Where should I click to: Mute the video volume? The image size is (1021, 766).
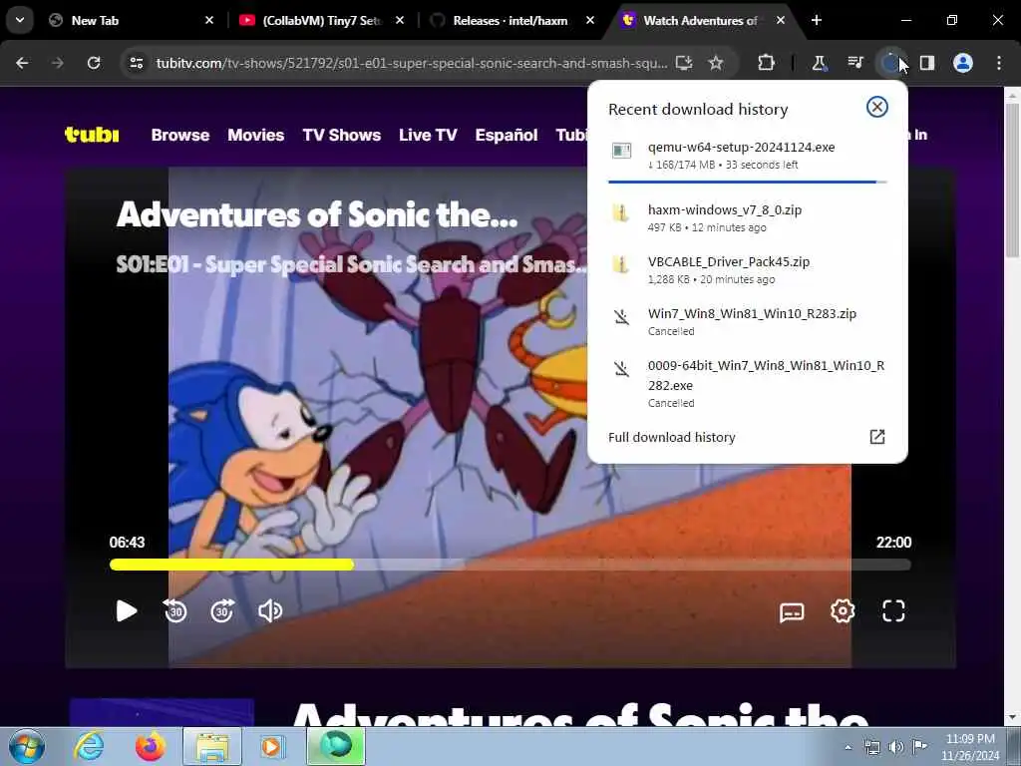[270, 611]
